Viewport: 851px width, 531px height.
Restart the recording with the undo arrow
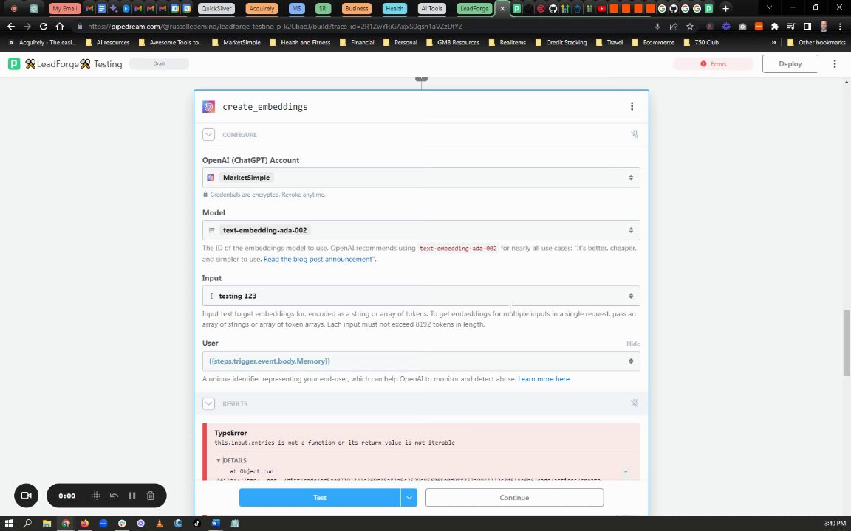[114, 496]
